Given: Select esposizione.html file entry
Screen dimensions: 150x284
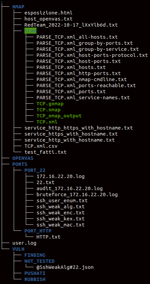Looking at the screenshot, I should point(48,13).
